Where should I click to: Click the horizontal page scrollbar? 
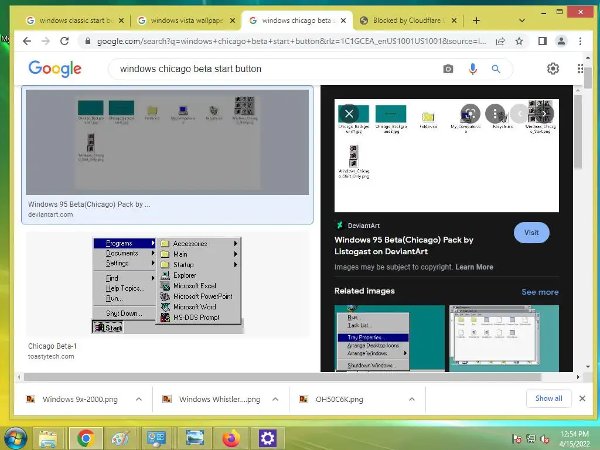(282, 377)
